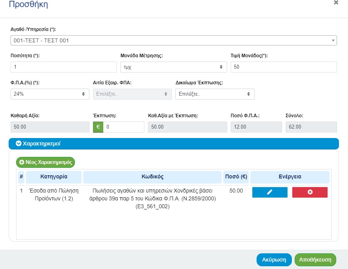Click the Αιτία Εξαιρ. ΦΠΑ dropdown
This screenshot has width=348, height=269.
click(x=132, y=94)
